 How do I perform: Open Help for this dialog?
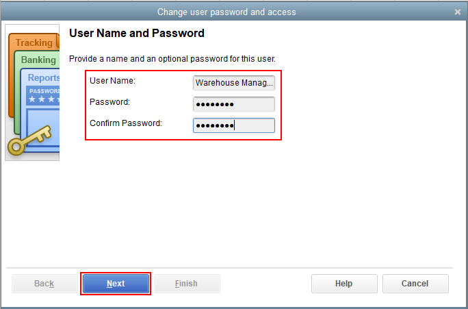click(x=344, y=284)
